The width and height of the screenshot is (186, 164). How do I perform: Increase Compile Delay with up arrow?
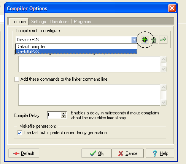[63, 114]
